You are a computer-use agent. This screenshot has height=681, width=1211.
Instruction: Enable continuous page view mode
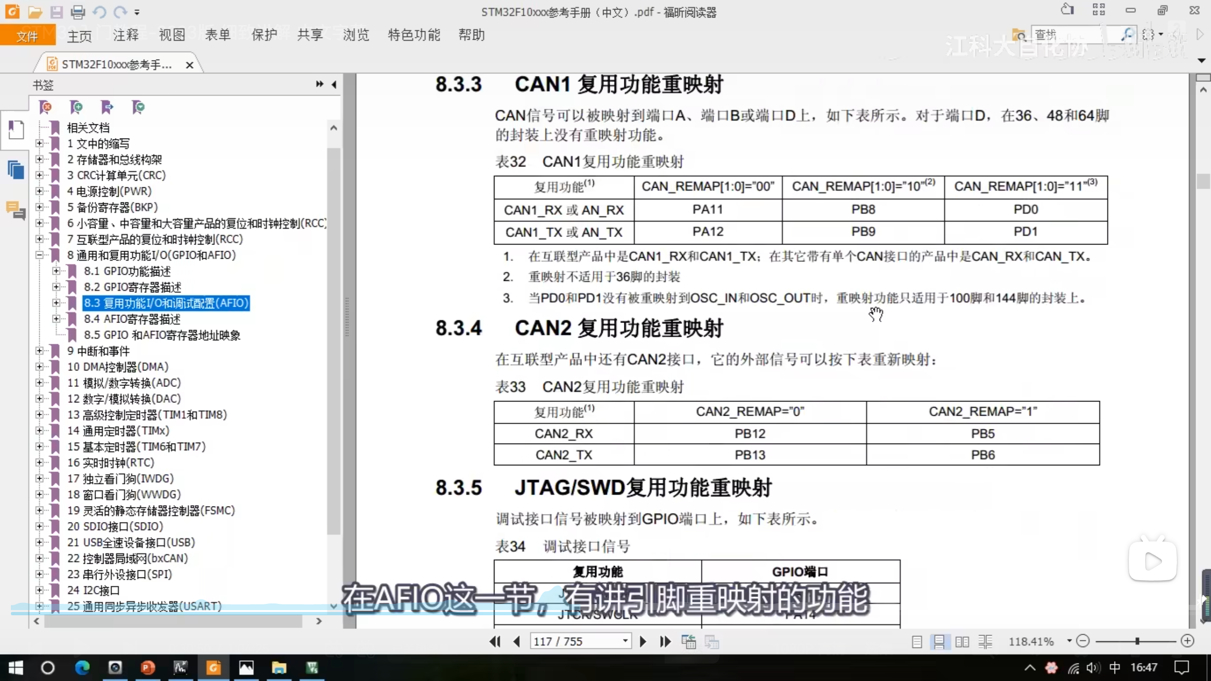coord(939,642)
